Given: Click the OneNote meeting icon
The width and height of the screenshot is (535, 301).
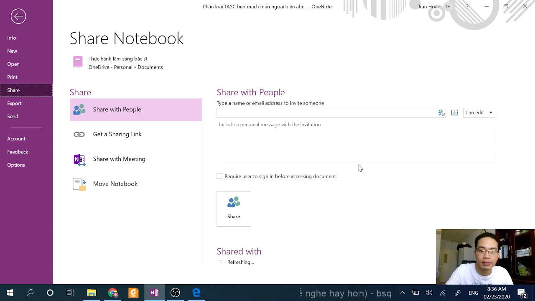Looking at the screenshot, I should (x=79, y=160).
